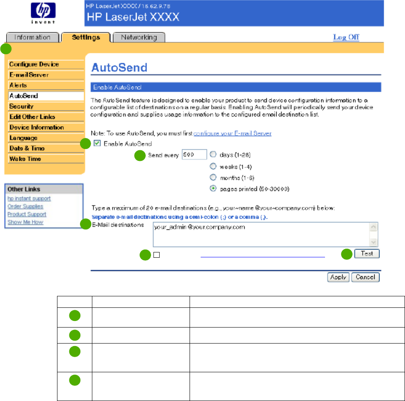405x401 pixels.
Task: Click the Send every number field
Action: point(194,155)
